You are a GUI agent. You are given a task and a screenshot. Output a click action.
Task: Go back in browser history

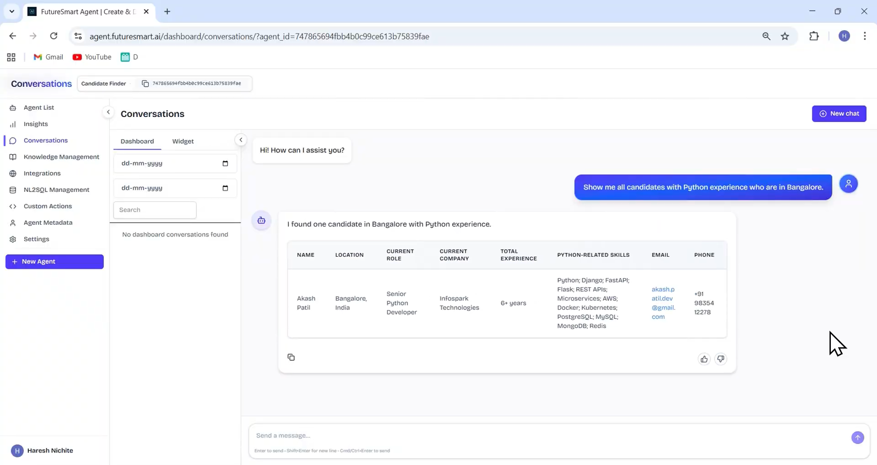[12, 36]
